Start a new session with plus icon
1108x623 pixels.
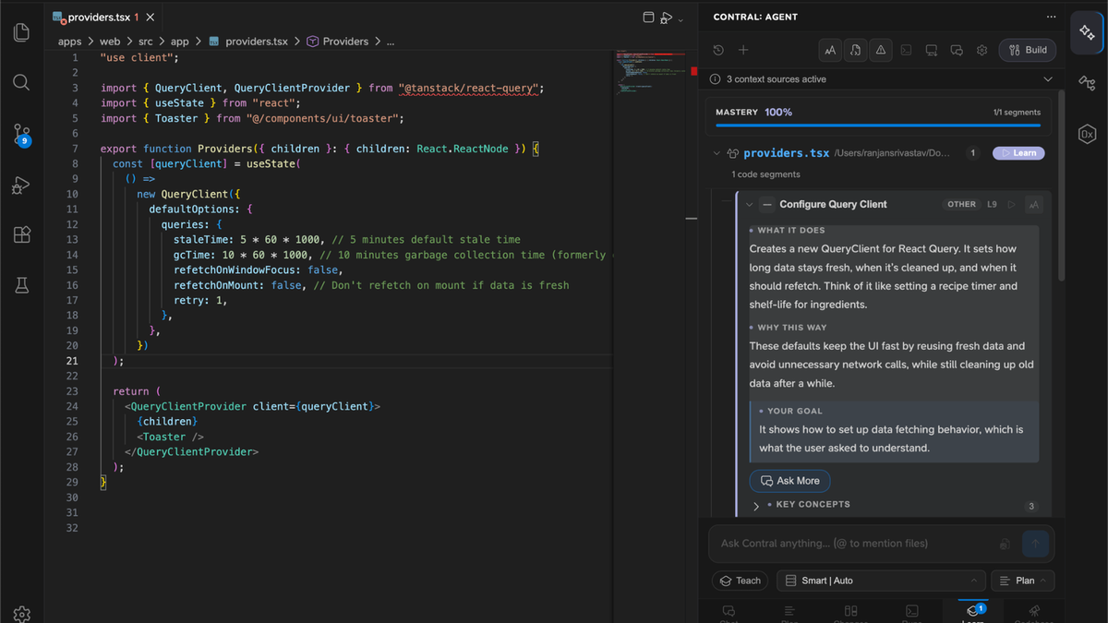743,50
